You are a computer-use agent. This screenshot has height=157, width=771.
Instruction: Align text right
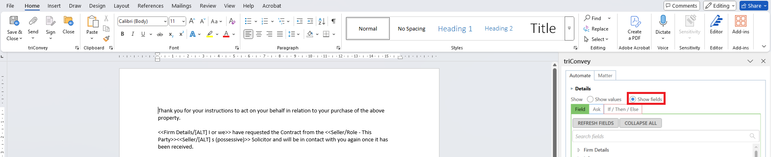(269, 34)
